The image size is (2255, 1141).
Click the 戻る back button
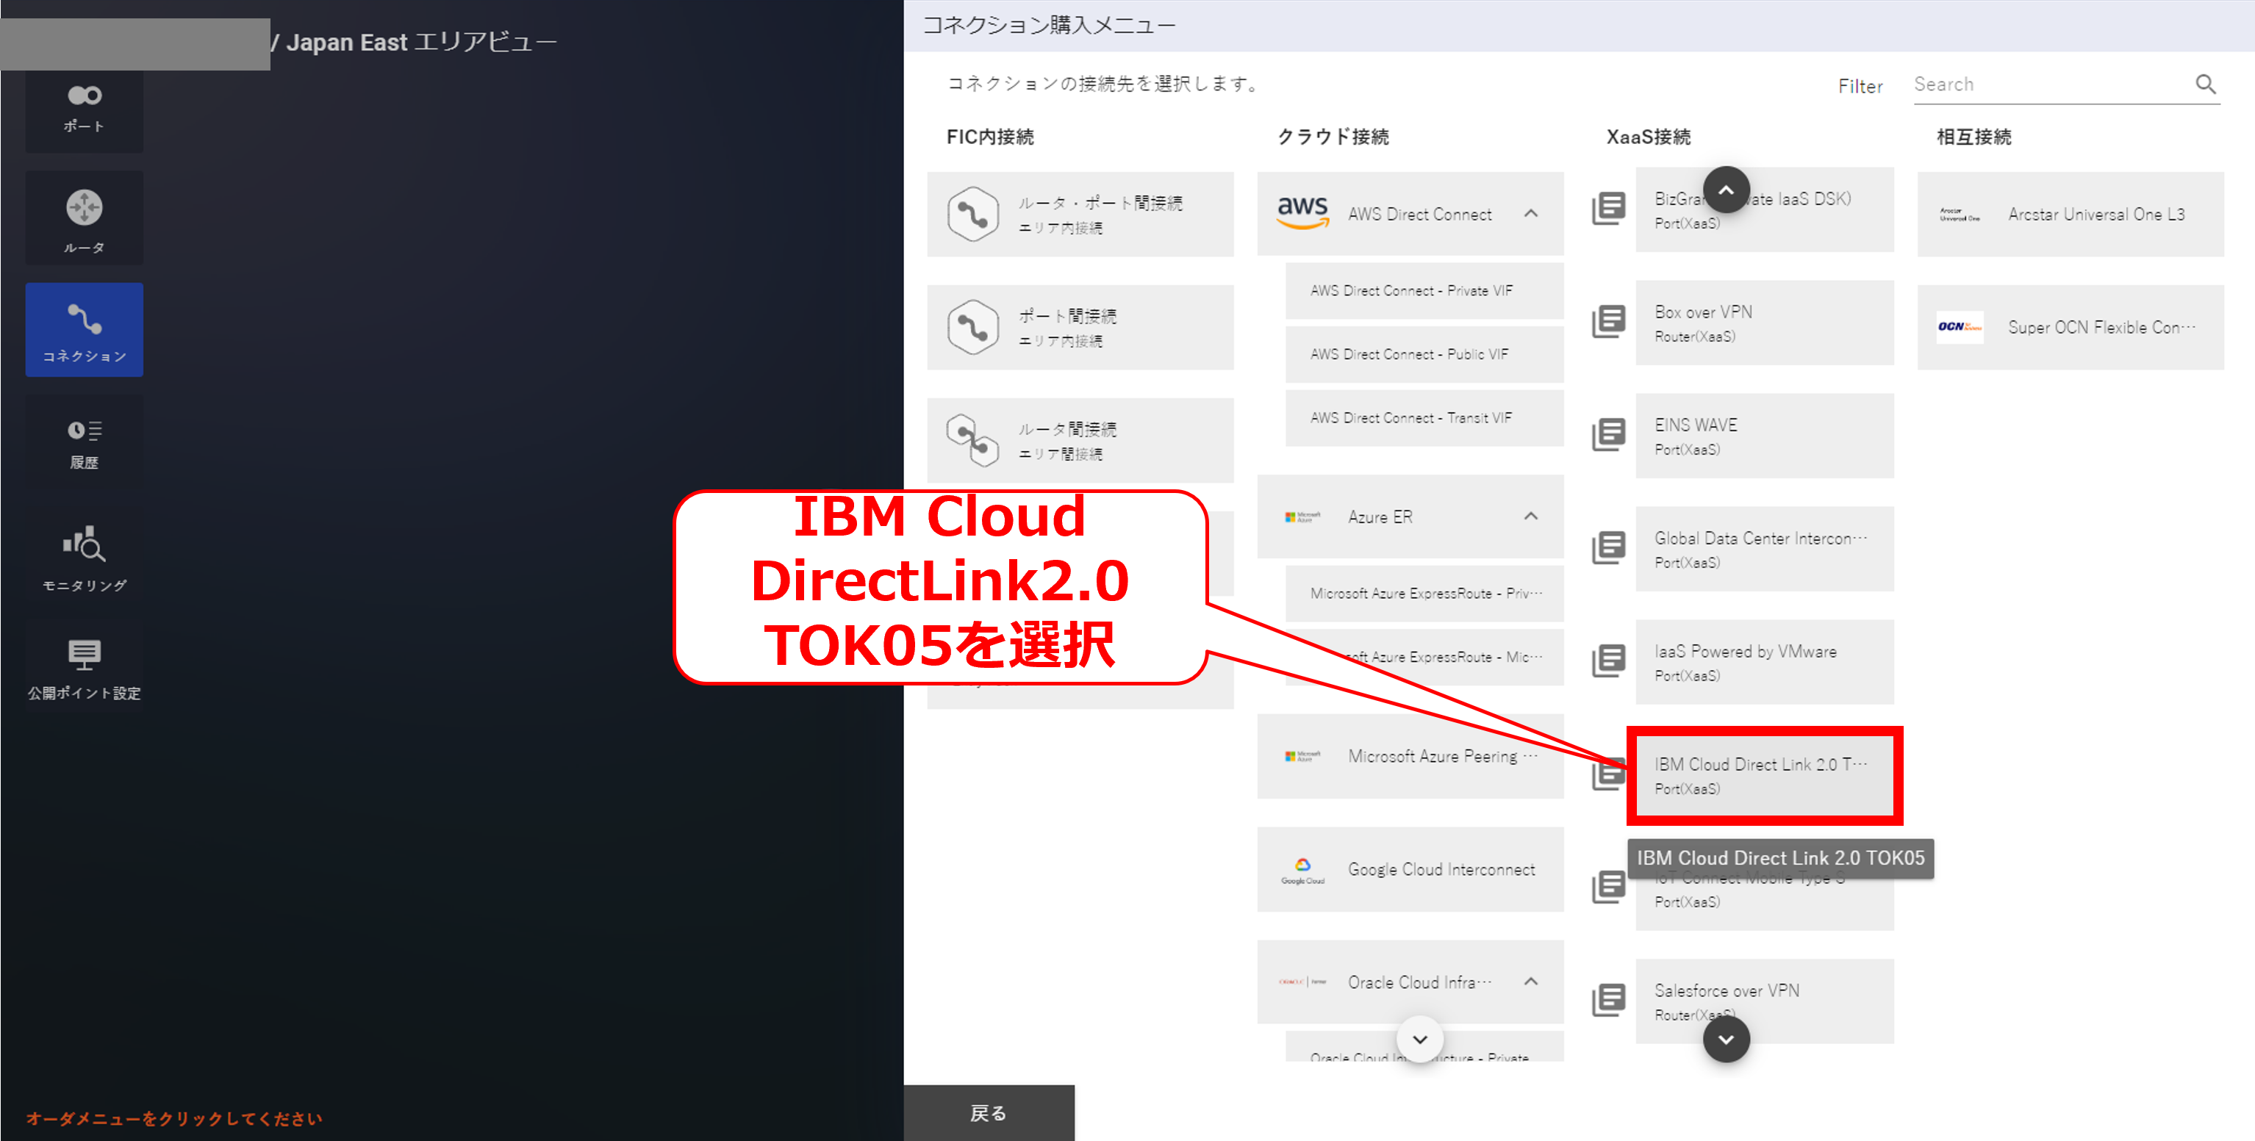[989, 1112]
